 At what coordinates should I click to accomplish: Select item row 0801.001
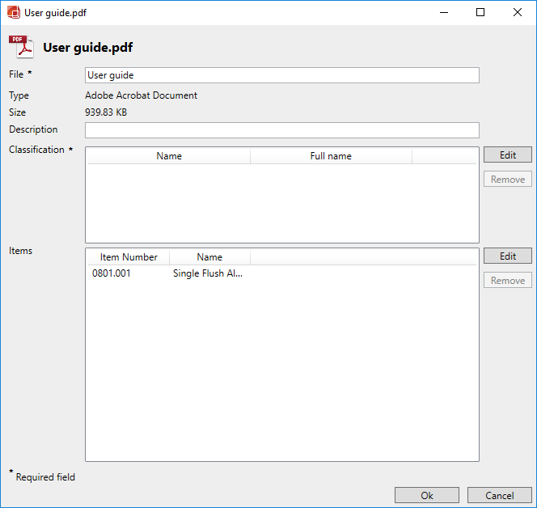point(112,273)
